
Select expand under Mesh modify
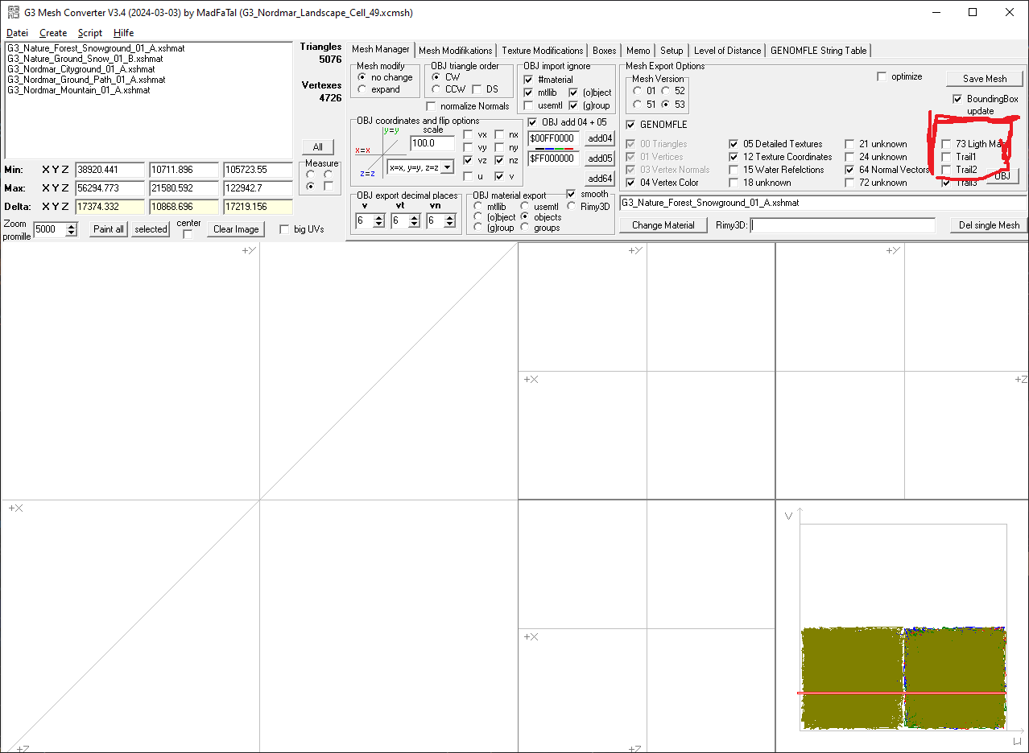tap(362, 89)
